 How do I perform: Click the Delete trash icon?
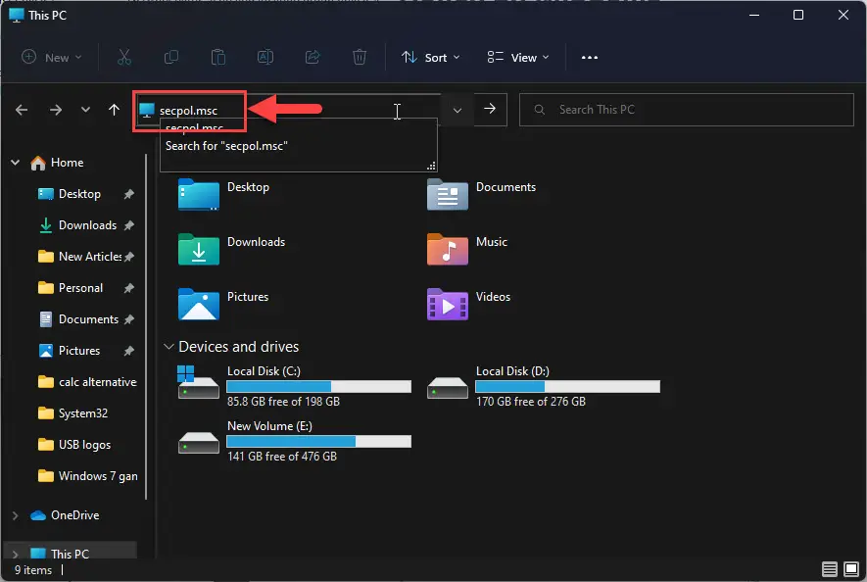360,57
